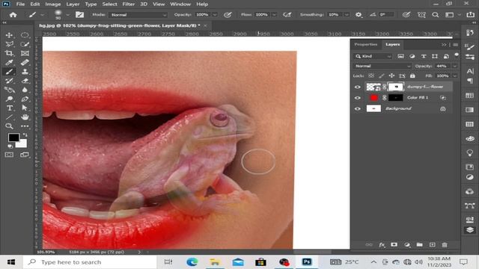Viewport: 479px width, 269px height.
Task: Select the dumpy-frog layer mask thumbnail
Action: click(396, 87)
